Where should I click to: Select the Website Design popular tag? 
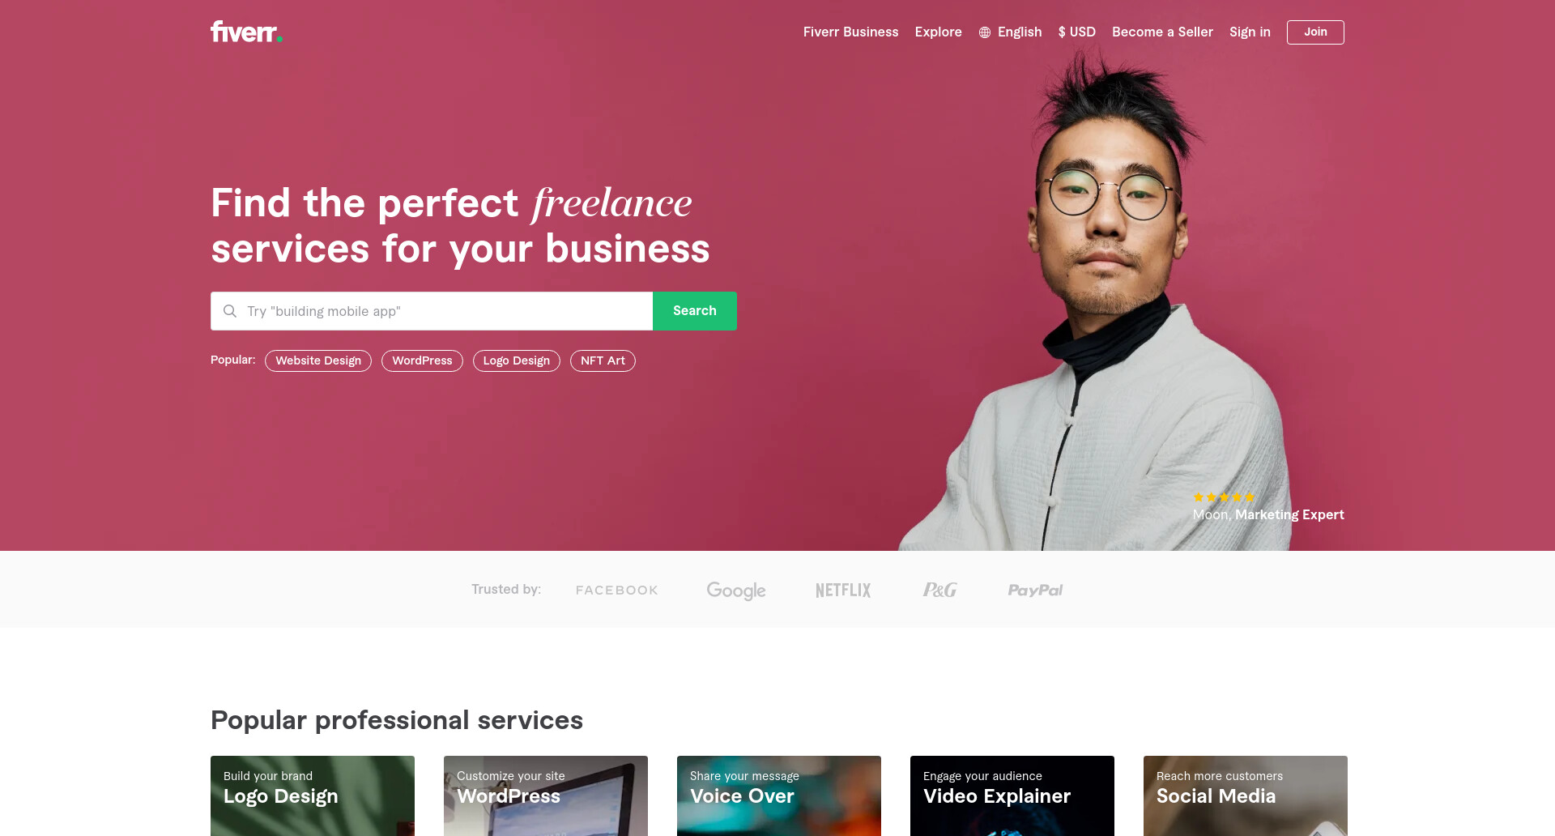point(318,361)
